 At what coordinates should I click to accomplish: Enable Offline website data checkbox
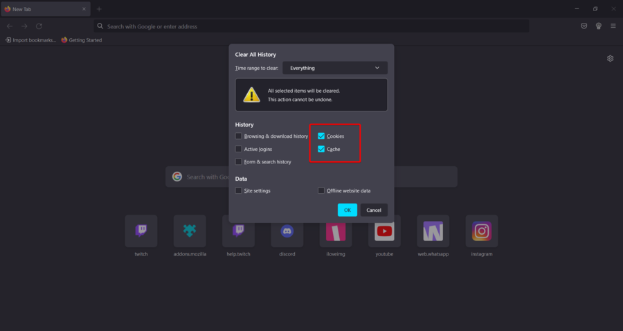(x=321, y=190)
